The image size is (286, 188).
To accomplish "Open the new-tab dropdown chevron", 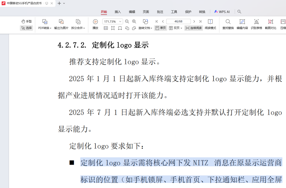I will coord(64,3).
